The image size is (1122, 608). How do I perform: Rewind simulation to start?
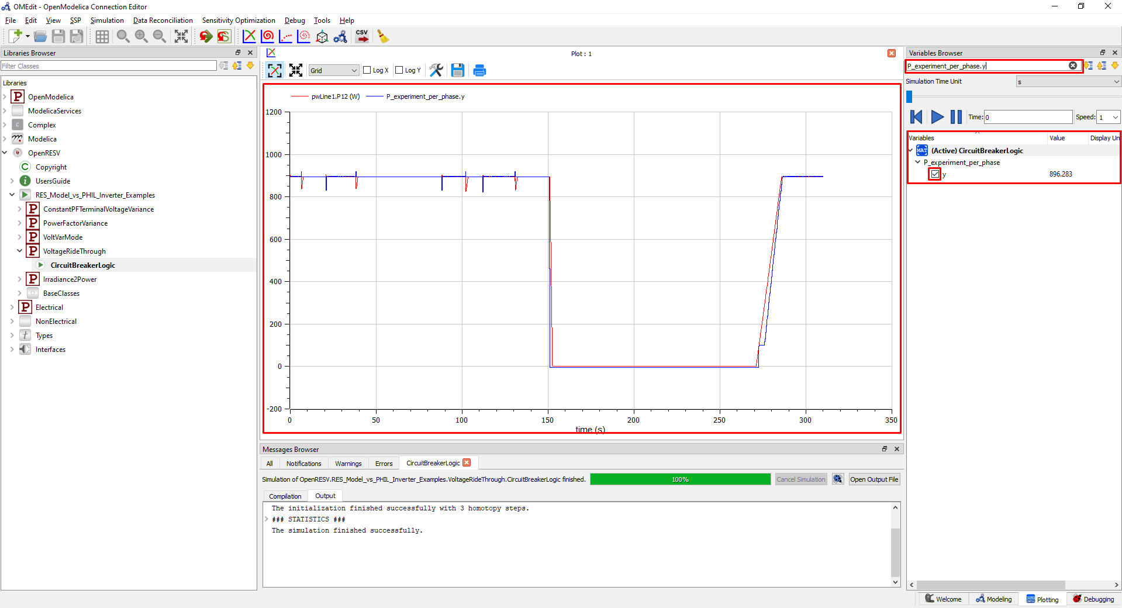[x=916, y=117]
